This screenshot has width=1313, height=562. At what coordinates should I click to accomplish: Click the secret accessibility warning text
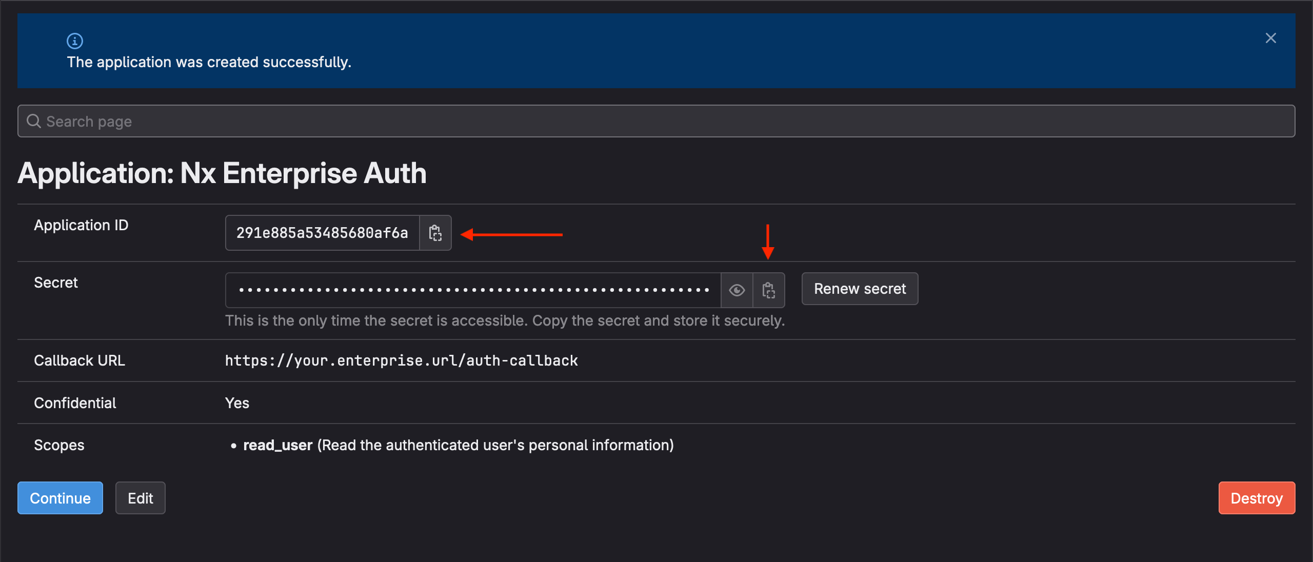tap(505, 321)
